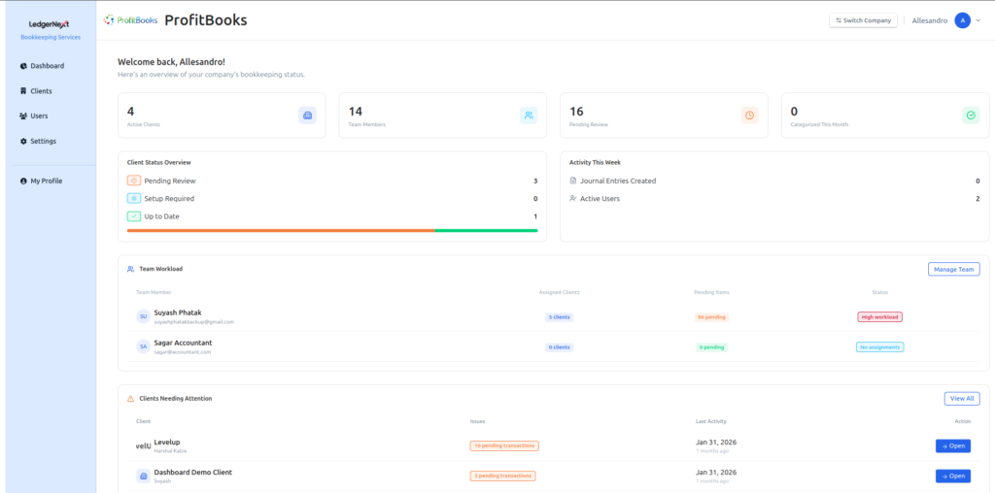Click the ProfitBooks logo in the header
995x493 pixels.
pos(131,20)
